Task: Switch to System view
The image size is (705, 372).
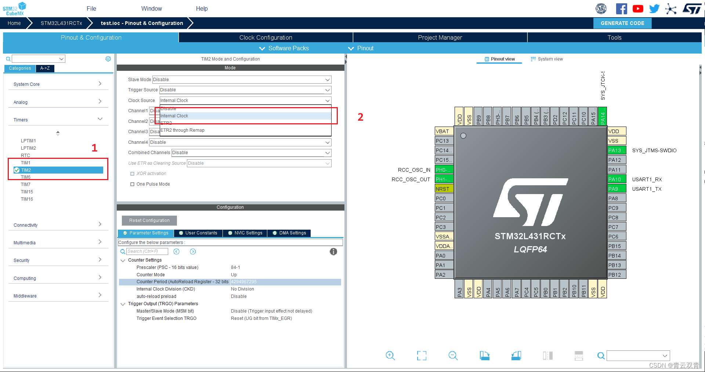Action: click(x=547, y=59)
